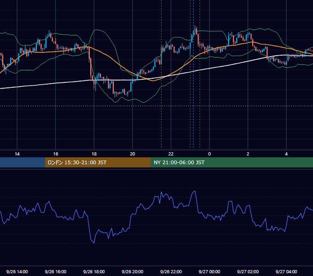313x276 pixels.
Task: Click the NY 21:00-06:00 JST session bar
Action: click(232, 162)
